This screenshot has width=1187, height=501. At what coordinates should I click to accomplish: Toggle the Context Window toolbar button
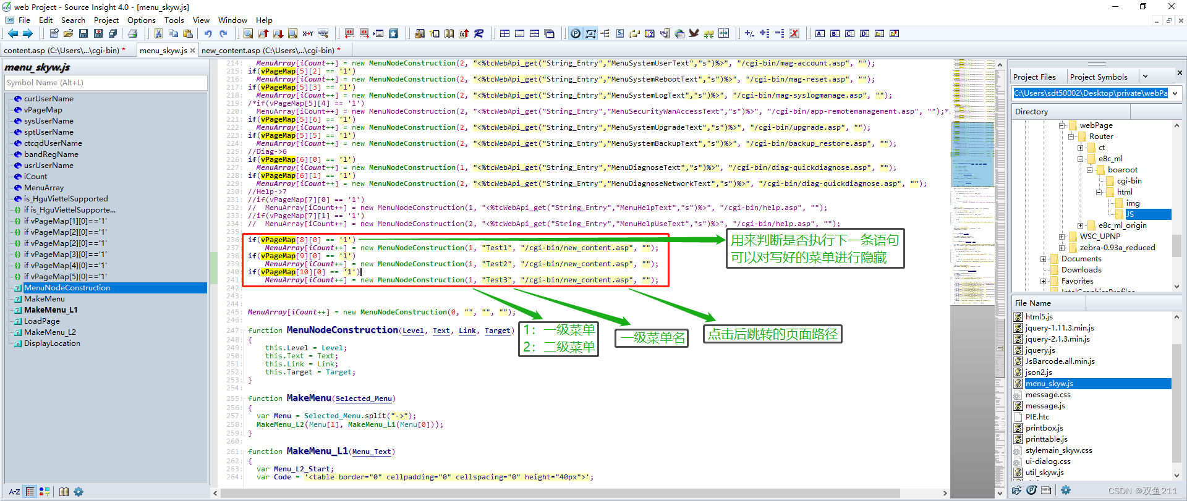590,33
